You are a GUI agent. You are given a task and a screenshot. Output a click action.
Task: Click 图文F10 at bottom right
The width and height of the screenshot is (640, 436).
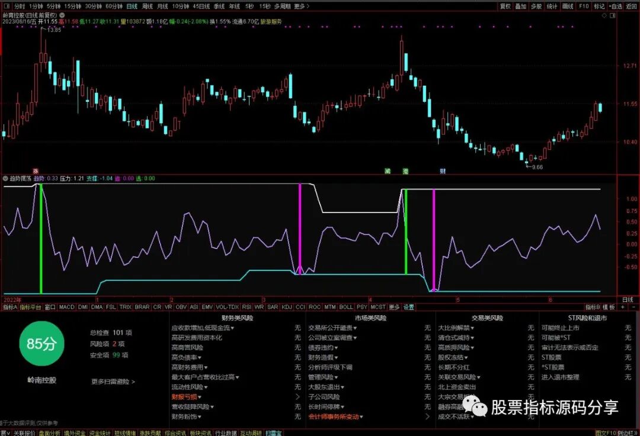coord(605,432)
